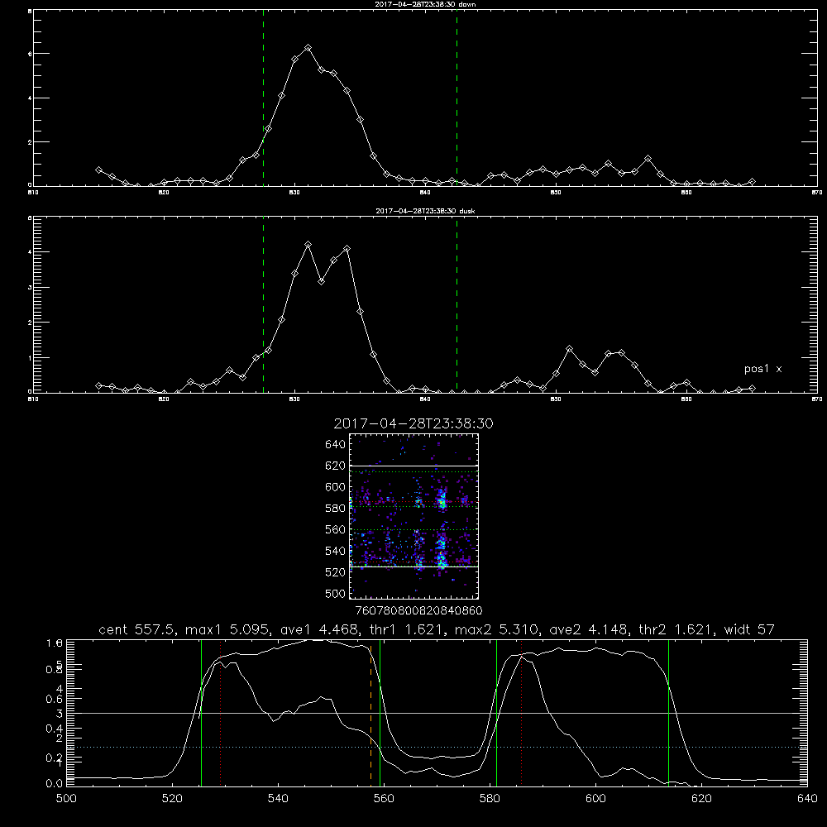This screenshot has width=827, height=827.
Task: Click the '600' label on the image map y-axis
Action: tap(335, 487)
